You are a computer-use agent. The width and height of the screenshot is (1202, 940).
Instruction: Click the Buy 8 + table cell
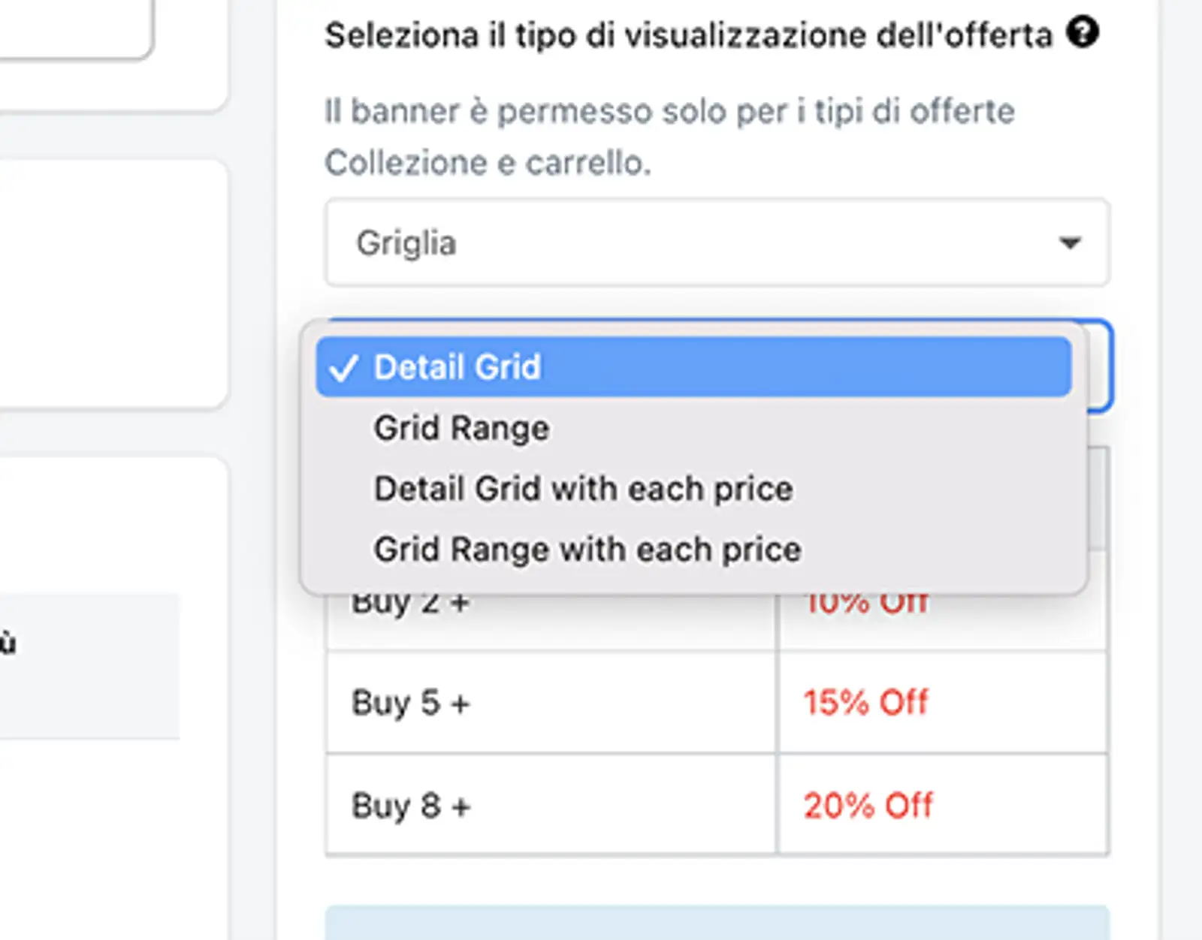point(551,806)
